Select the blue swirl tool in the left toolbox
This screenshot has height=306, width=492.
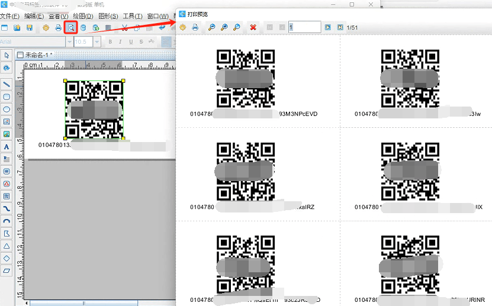pyautogui.click(x=7, y=68)
